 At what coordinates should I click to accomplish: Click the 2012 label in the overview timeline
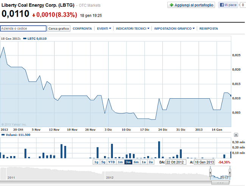pyautogui.click(x=110, y=178)
